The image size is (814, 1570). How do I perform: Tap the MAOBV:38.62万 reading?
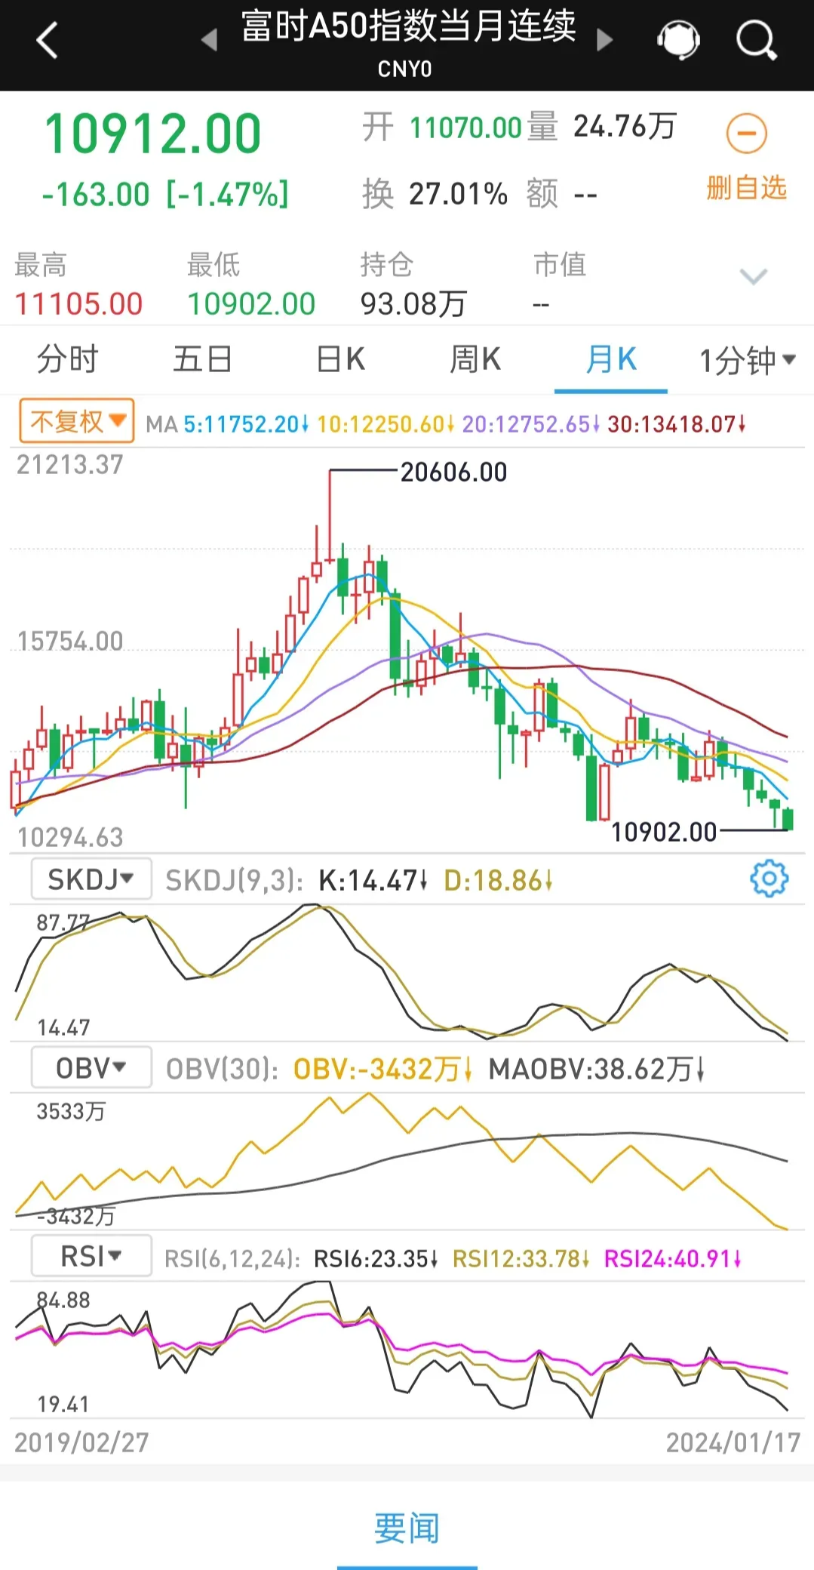pyautogui.click(x=597, y=1069)
